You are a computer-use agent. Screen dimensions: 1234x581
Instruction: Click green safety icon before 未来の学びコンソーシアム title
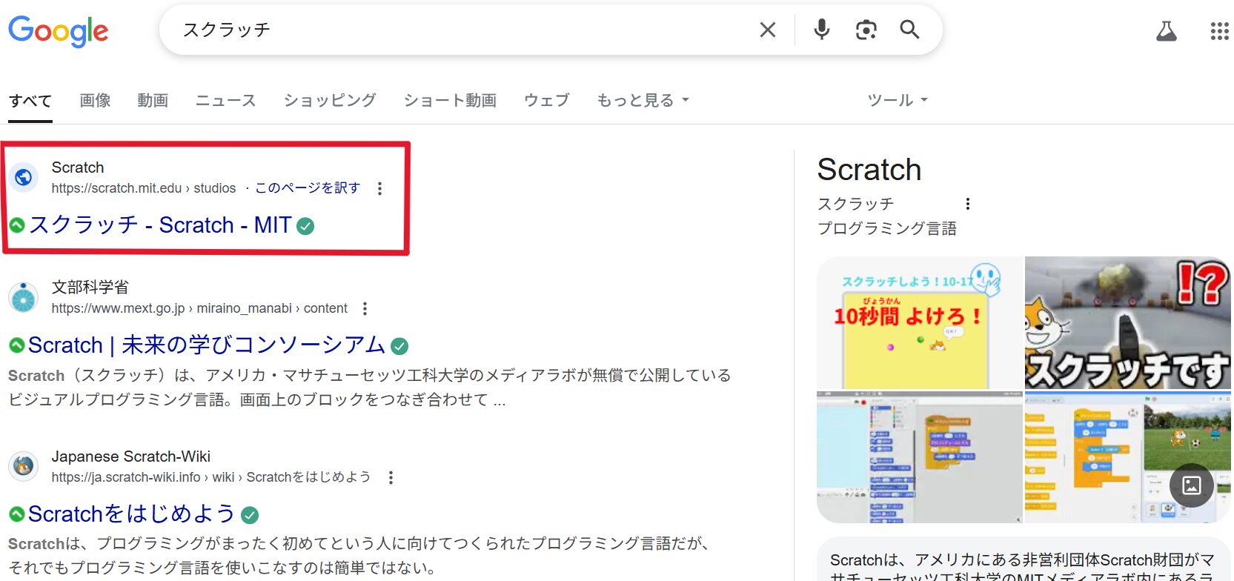pyautogui.click(x=17, y=345)
